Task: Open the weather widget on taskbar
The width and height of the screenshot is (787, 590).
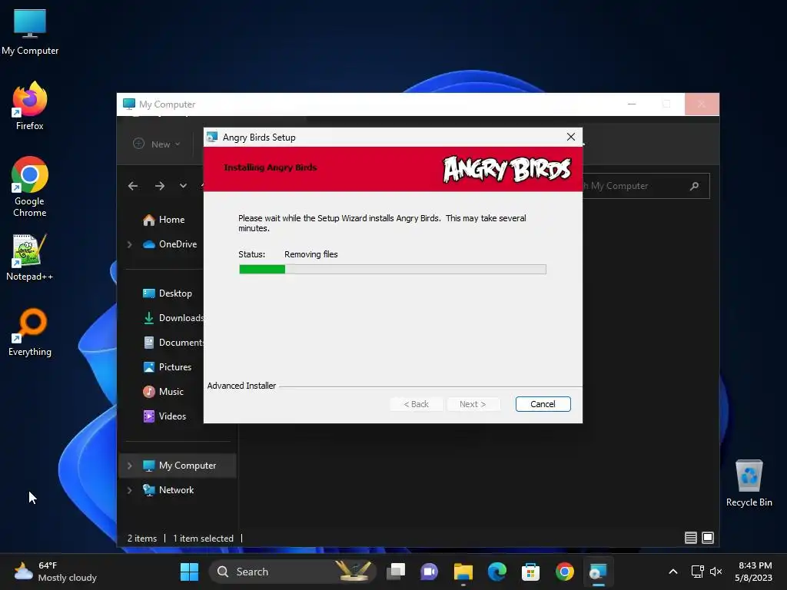Action: pos(55,572)
